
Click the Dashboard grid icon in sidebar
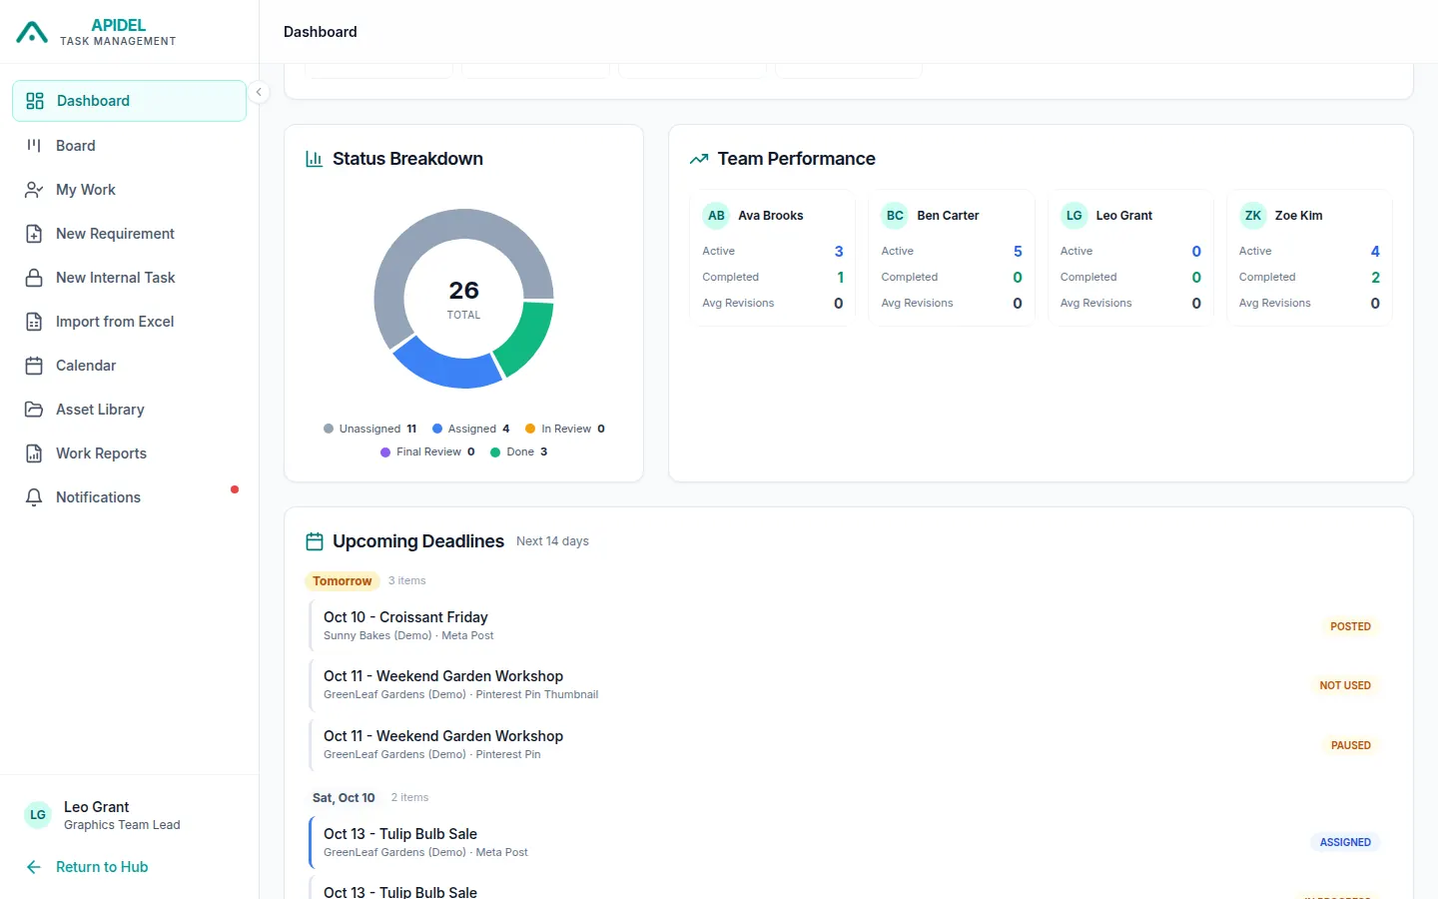[35, 101]
